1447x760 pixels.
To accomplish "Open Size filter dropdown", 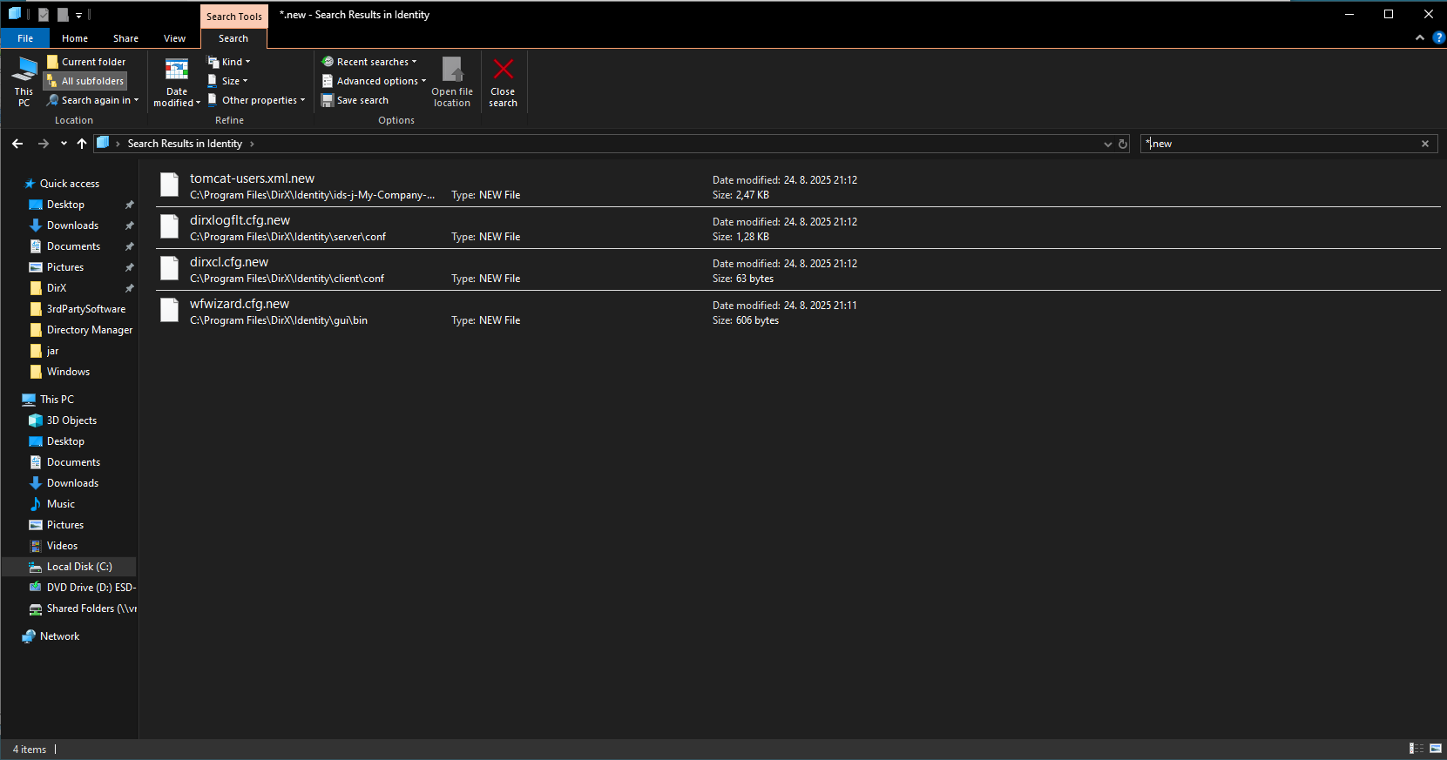I will click(x=227, y=81).
